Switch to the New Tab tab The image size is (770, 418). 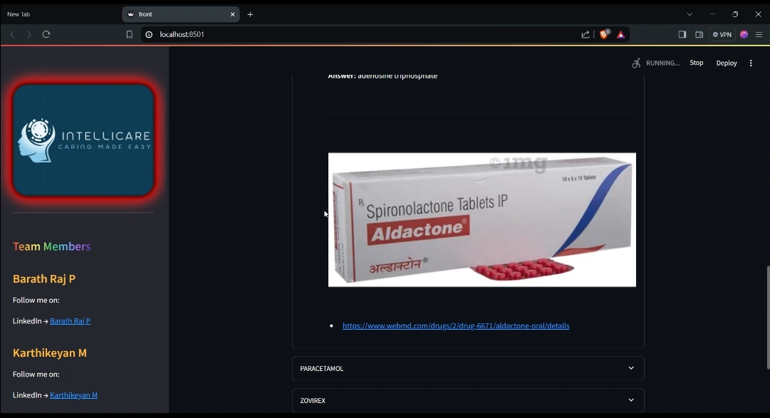click(19, 14)
